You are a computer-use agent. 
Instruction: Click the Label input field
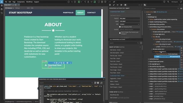point(130,21)
